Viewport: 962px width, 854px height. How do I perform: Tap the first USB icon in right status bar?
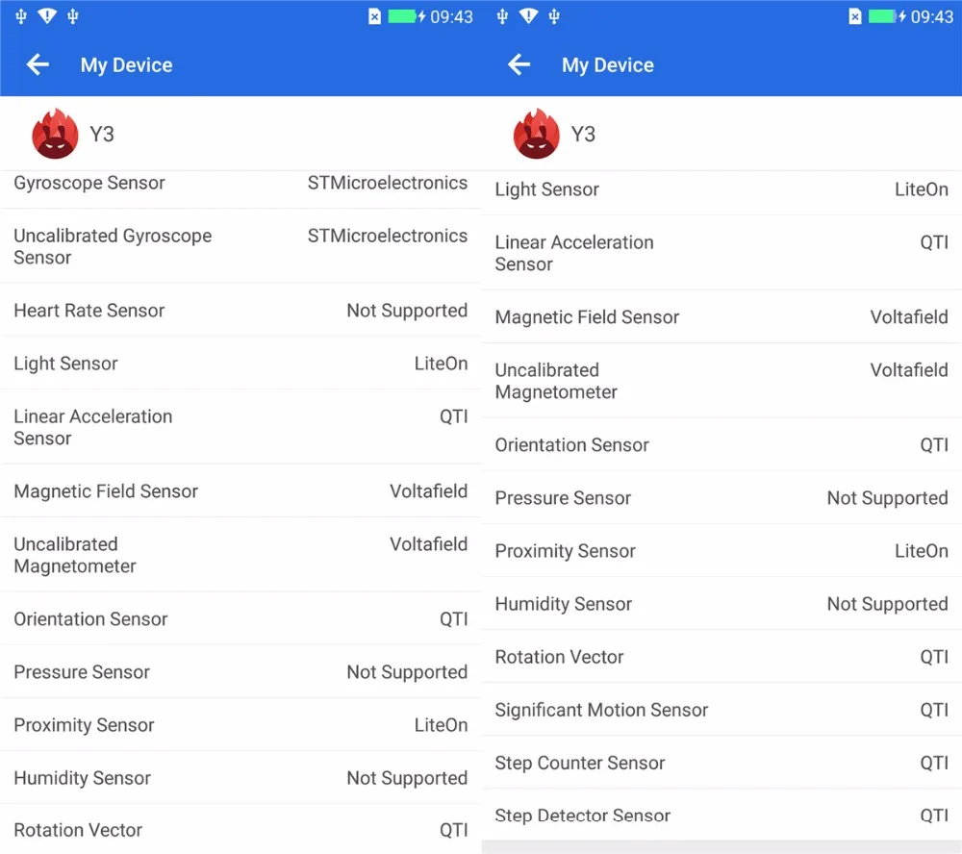click(x=502, y=16)
